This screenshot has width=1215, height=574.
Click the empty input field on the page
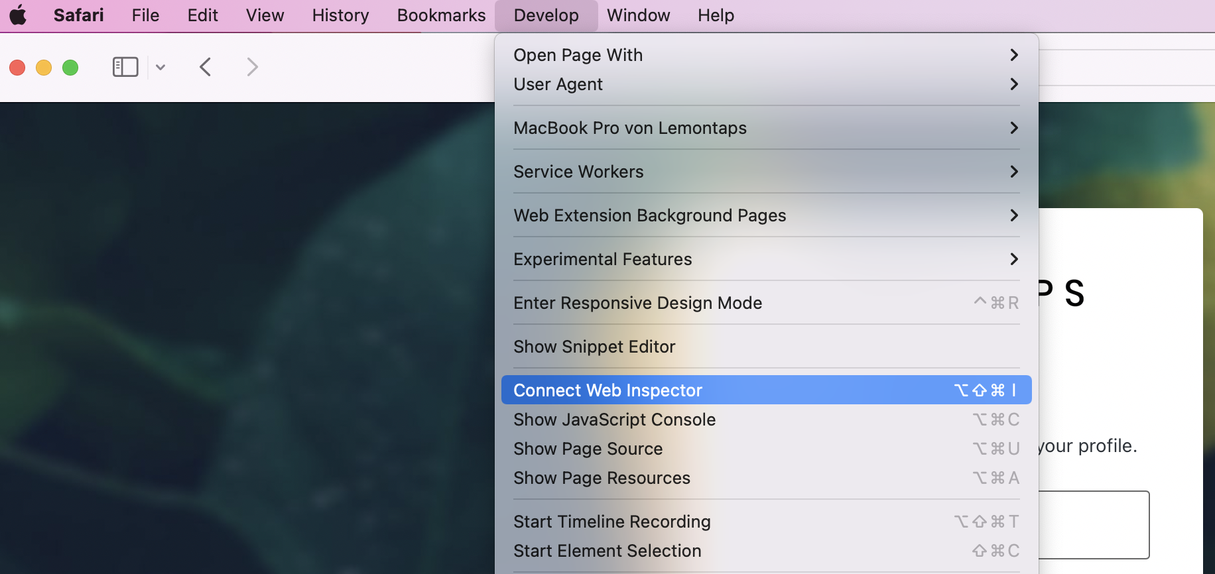(1094, 525)
